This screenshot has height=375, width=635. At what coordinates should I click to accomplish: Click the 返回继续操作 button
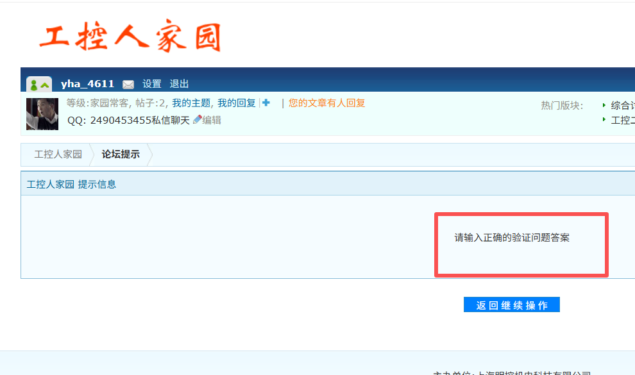[511, 305]
